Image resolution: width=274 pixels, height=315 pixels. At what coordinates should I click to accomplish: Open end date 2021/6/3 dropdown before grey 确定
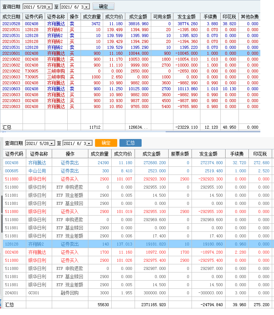click(x=87, y=7)
